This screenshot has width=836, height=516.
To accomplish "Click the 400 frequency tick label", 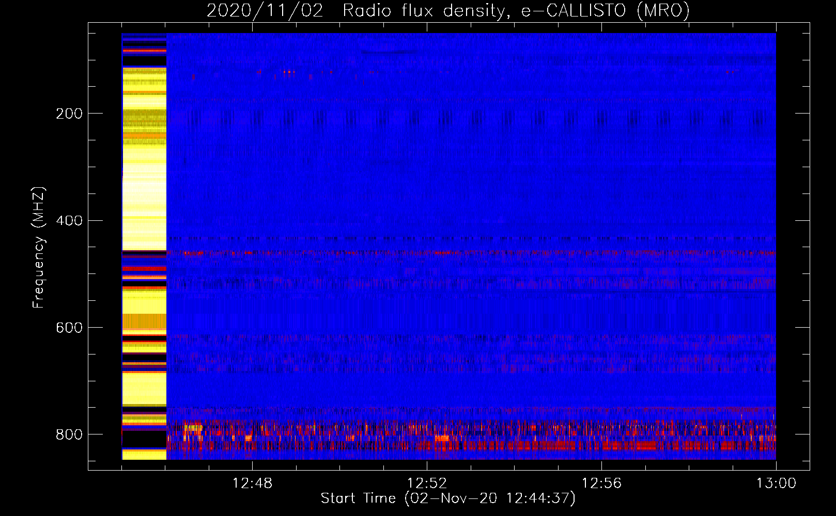I will (x=69, y=221).
